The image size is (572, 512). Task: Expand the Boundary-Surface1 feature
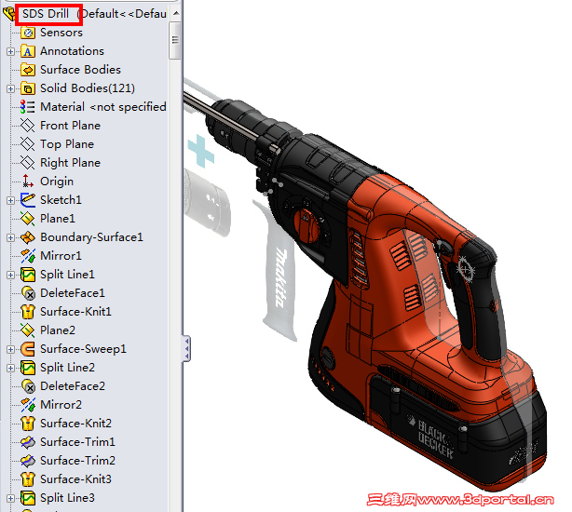point(10,238)
